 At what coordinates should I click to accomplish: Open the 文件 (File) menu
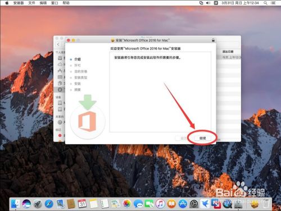coord(31,3)
